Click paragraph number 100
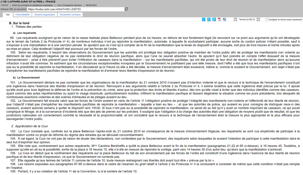Viewport: 303px width, 175px height. (13, 52)
